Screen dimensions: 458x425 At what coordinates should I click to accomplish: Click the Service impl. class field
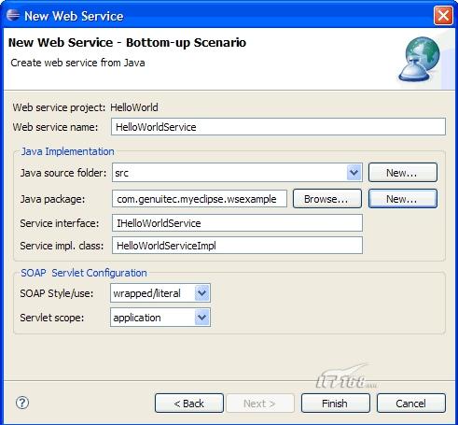point(237,246)
